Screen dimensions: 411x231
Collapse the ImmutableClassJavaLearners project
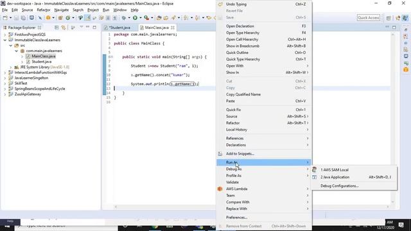(x=5, y=40)
